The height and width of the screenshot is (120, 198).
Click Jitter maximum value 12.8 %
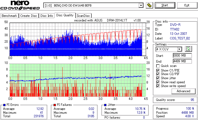point(141,113)
